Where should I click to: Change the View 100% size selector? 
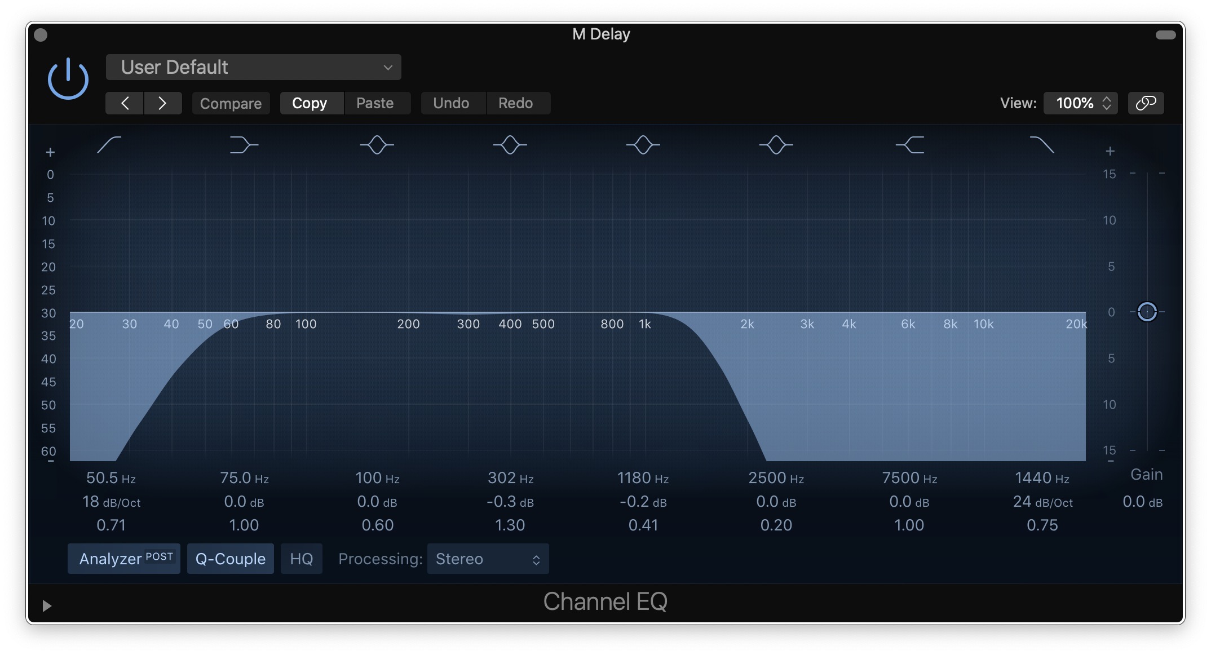(x=1080, y=103)
